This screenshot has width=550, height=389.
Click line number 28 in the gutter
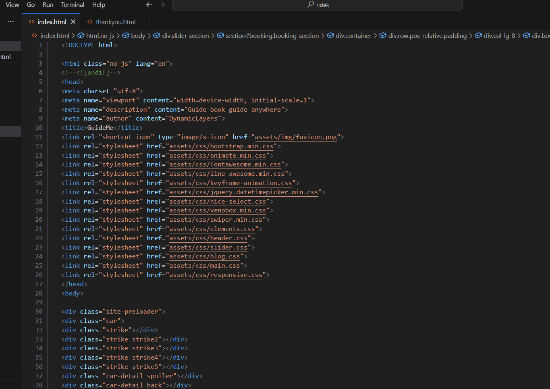click(x=39, y=293)
